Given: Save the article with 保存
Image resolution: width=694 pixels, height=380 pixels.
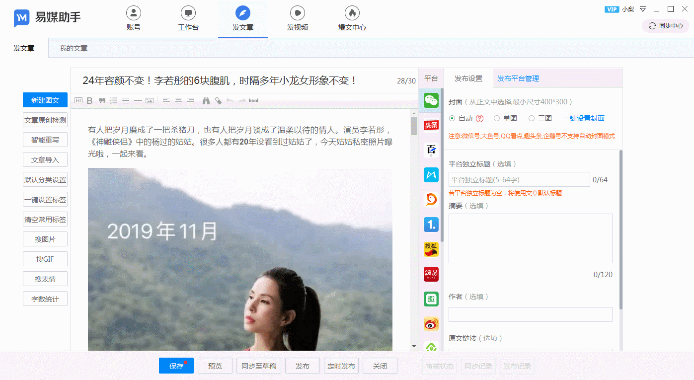Looking at the screenshot, I should pyautogui.click(x=176, y=366).
